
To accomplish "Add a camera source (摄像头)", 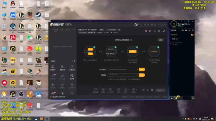I will click(103, 90).
